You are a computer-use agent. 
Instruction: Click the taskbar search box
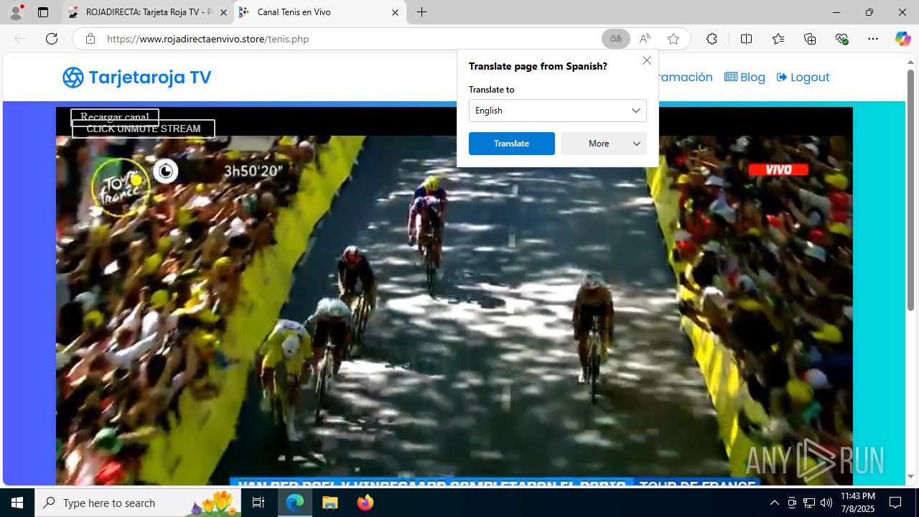(x=138, y=503)
